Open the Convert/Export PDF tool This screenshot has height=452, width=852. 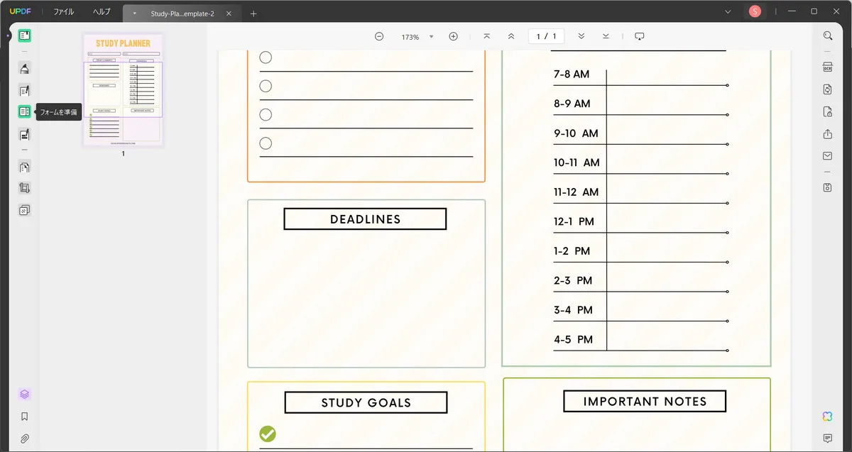[828, 89]
